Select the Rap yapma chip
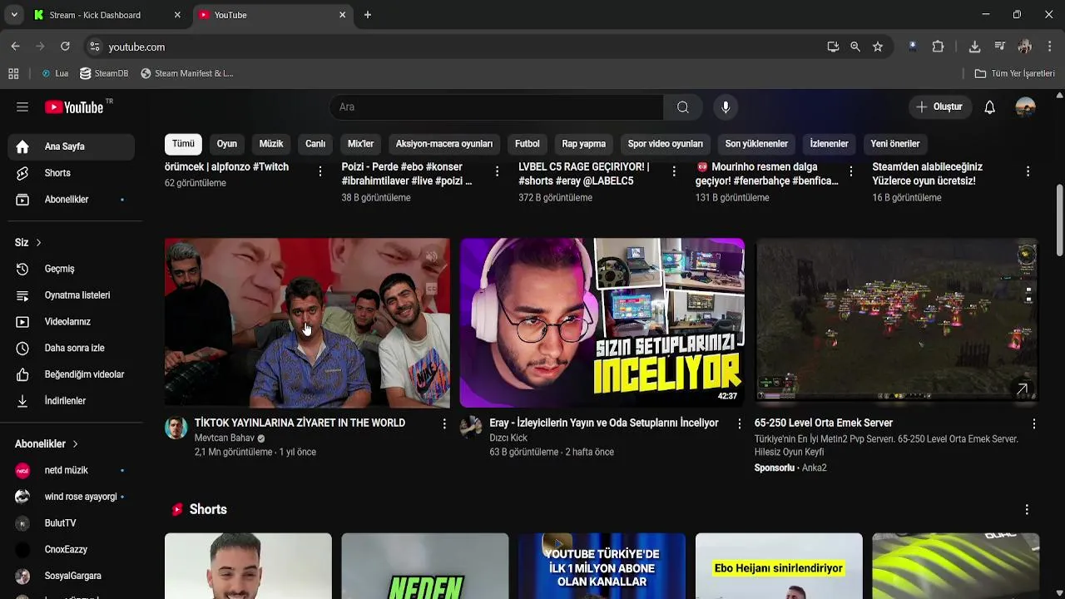The image size is (1065, 599). coord(584,144)
